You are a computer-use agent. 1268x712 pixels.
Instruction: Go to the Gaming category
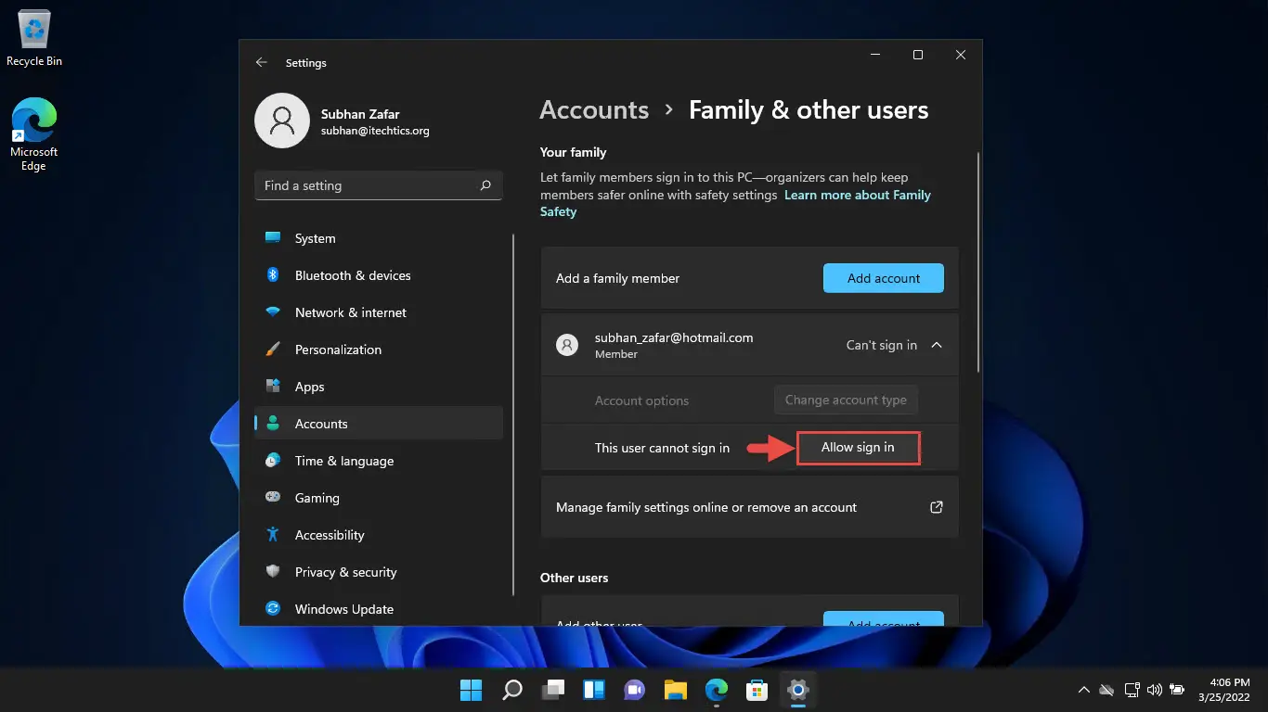click(x=379, y=498)
